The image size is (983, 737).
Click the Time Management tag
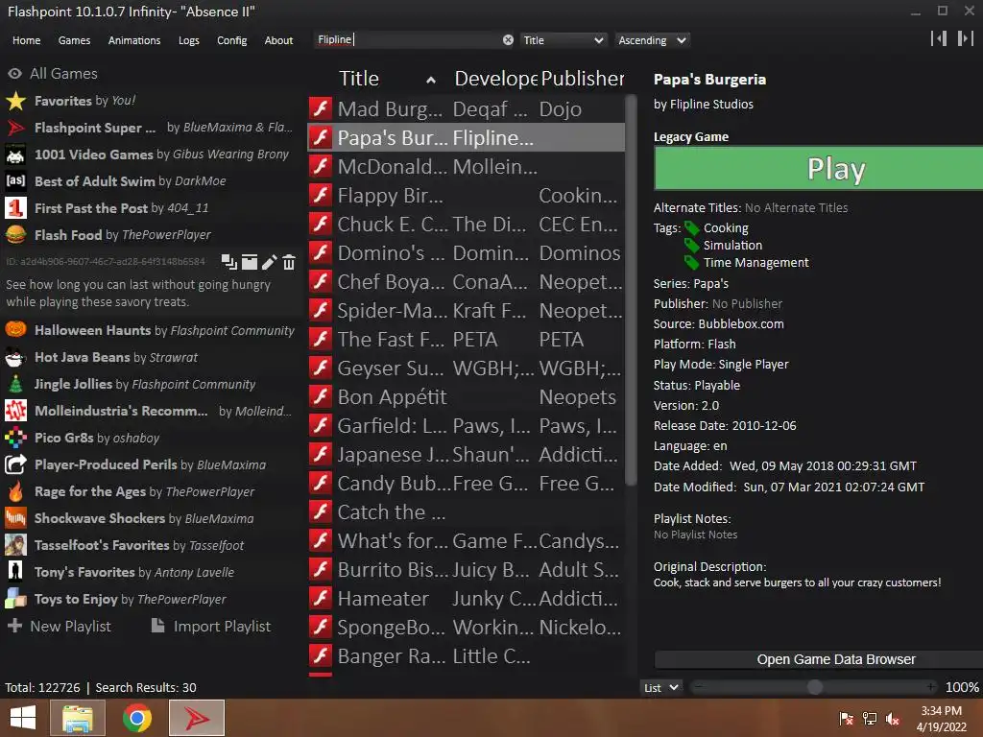(x=755, y=263)
